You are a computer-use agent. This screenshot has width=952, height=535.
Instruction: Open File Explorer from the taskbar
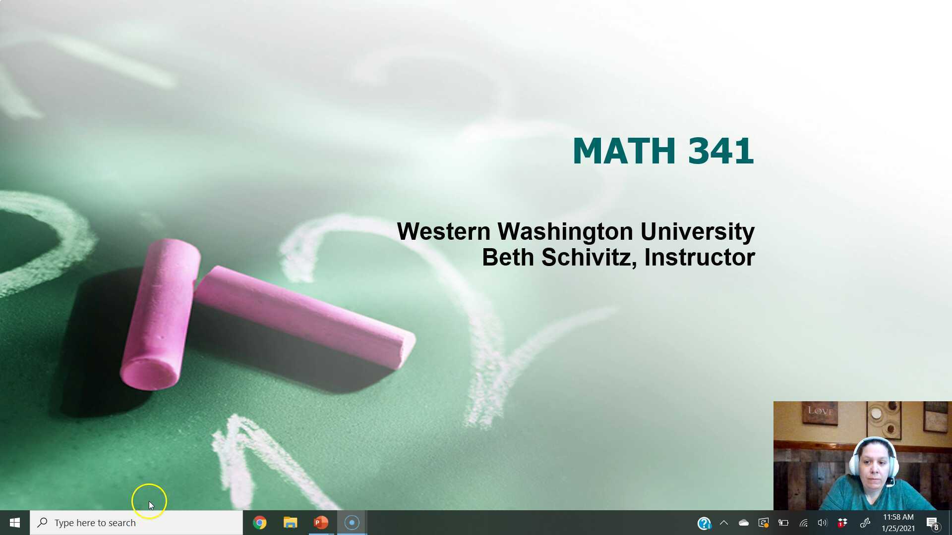pos(290,523)
